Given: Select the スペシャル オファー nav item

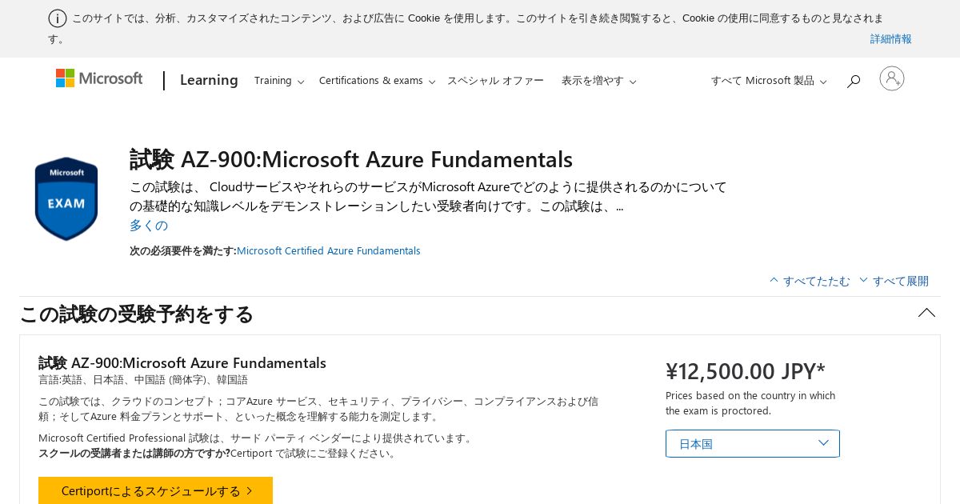Looking at the screenshot, I should (495, 81).
